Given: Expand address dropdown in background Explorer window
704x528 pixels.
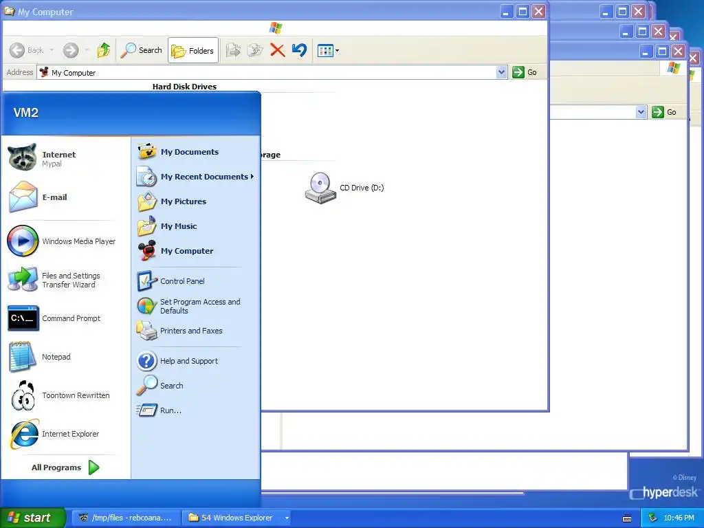Looking at the screenshot, I should point(641,112).
